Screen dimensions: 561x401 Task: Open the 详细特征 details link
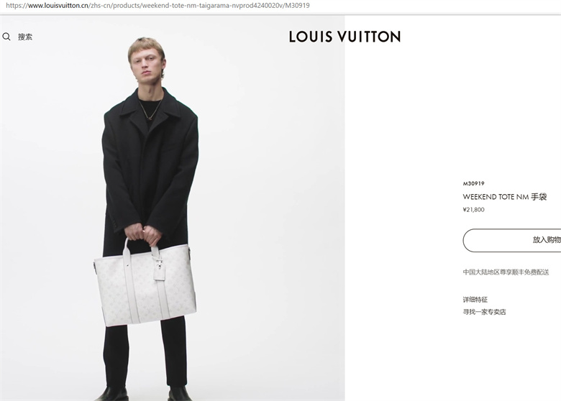pos(475,300)
